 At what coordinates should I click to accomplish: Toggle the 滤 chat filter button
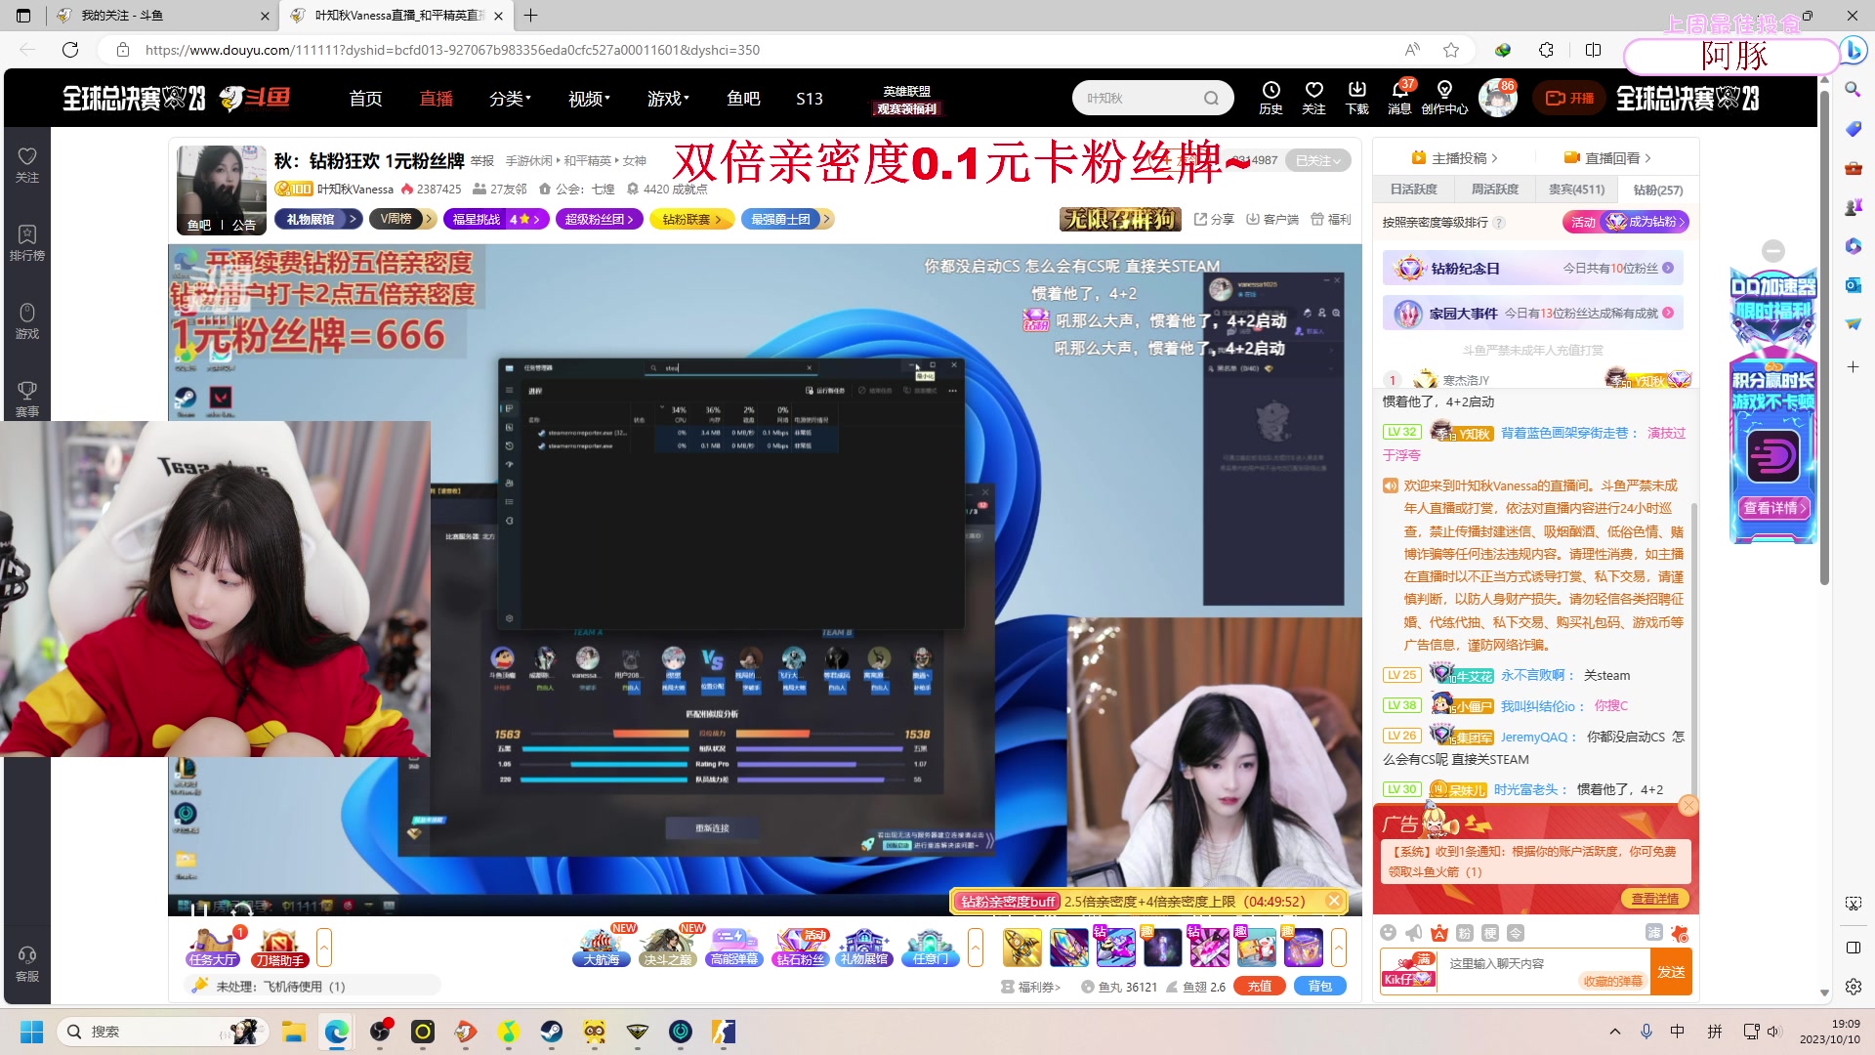1653,933
